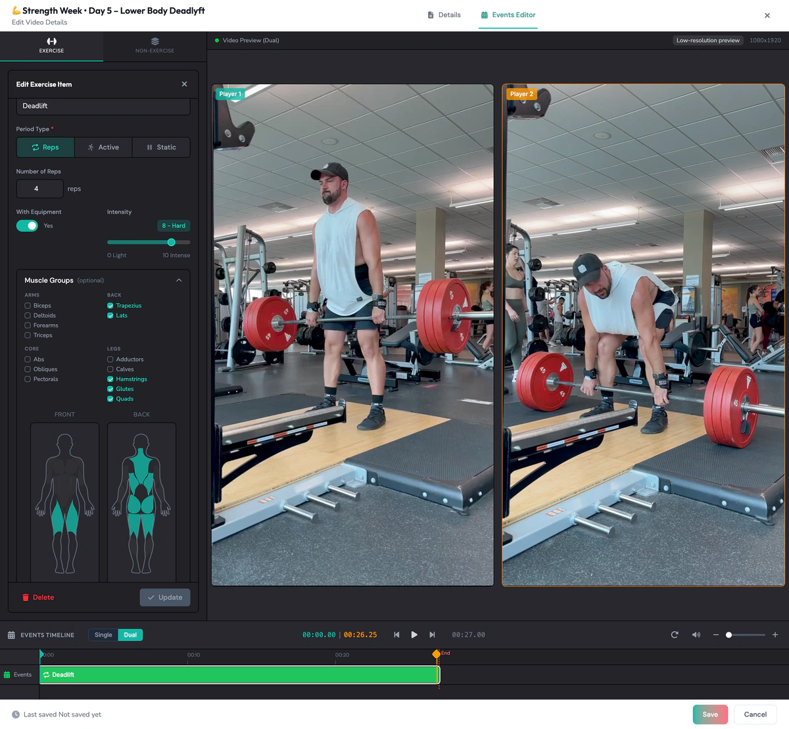
Task: Skip to the next frame
Action: pyautogui.click(x=432, y=635)
